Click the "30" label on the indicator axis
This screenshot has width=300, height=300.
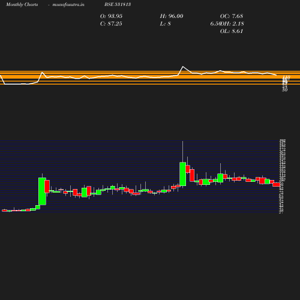point(284,90)
